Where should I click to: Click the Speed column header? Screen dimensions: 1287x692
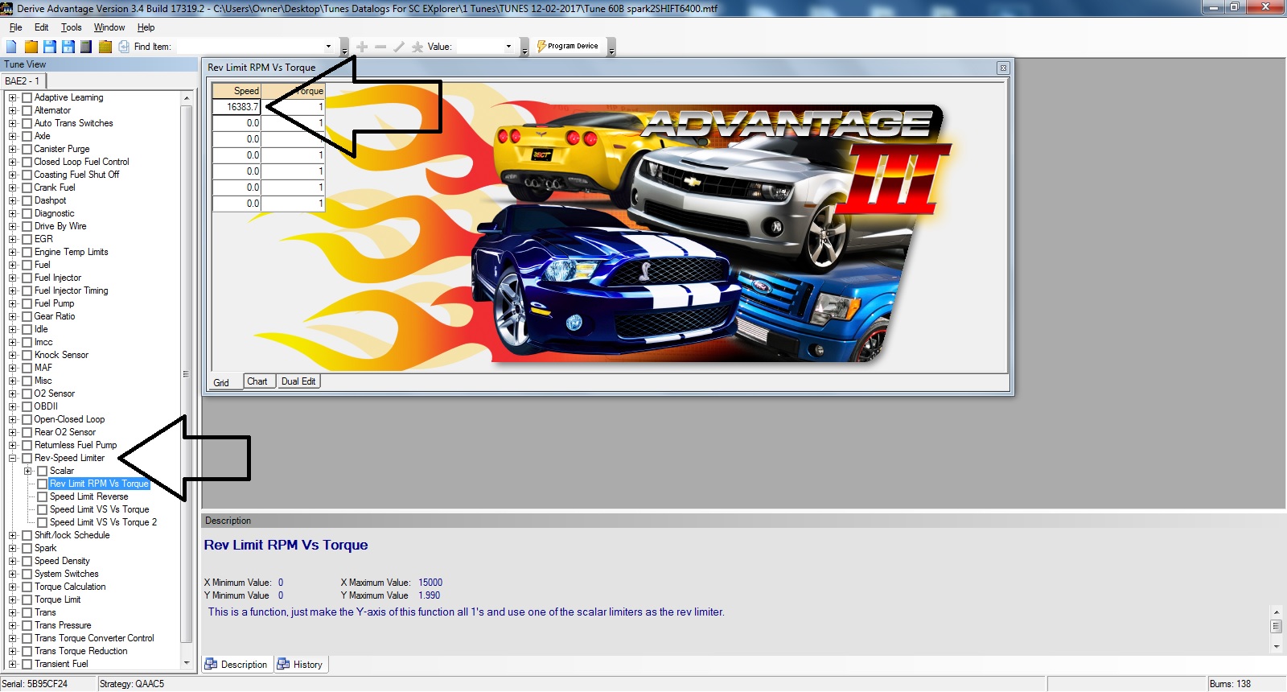point(236,91)
